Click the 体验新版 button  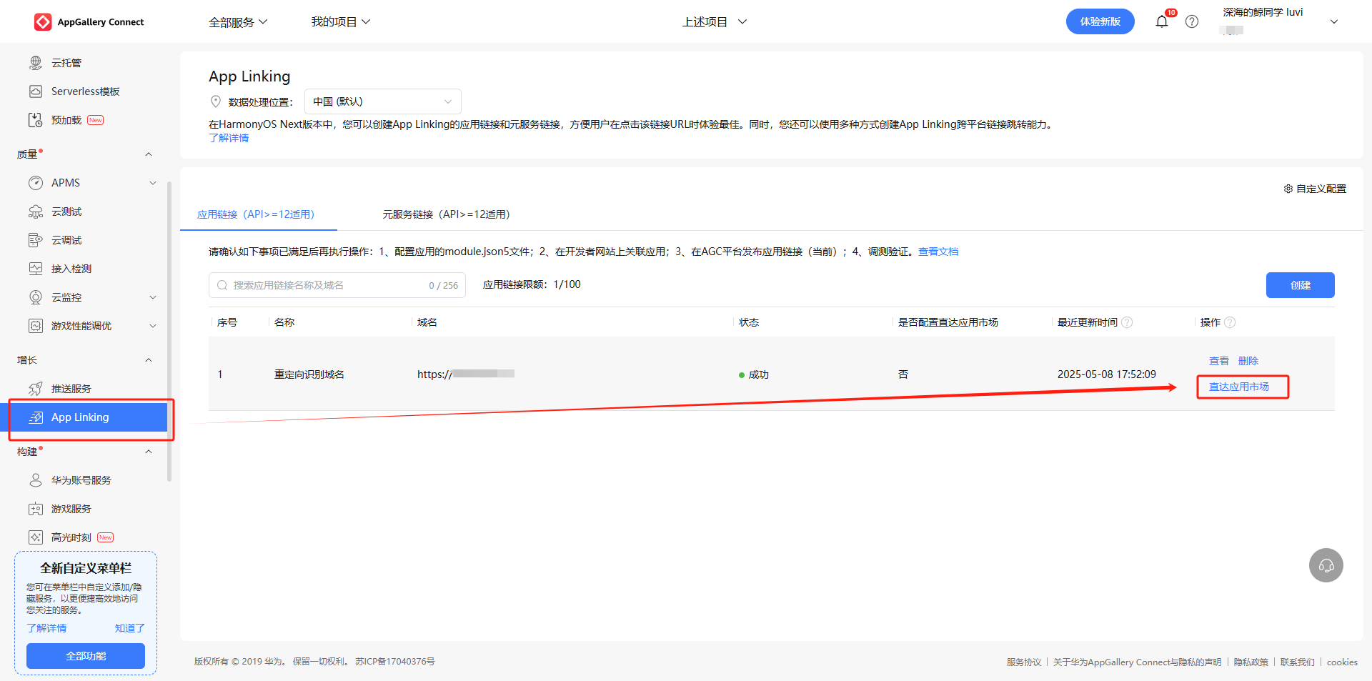coord(1100,21)
